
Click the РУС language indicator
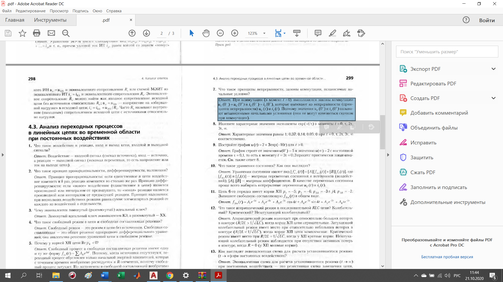click(457, 275)
